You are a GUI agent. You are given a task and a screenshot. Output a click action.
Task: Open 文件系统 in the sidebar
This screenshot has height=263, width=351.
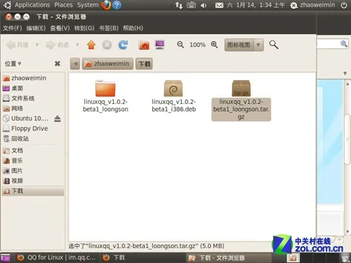coord(33,98)
